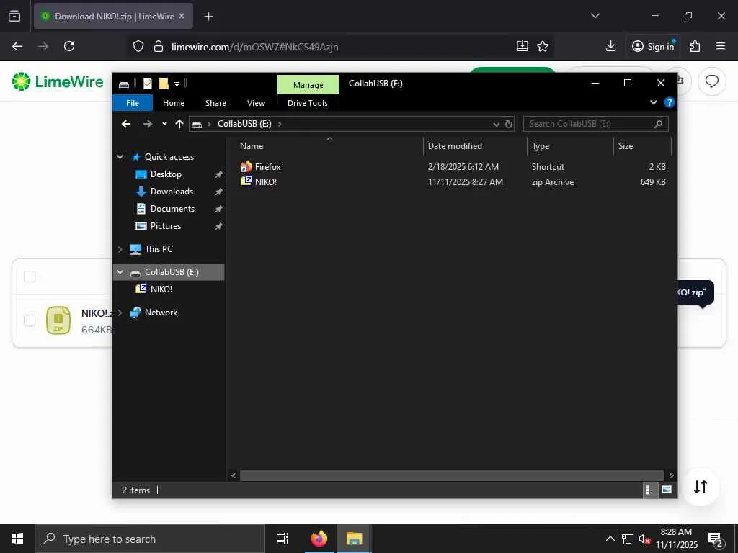The height and width of the screenshot is (553, 738).
Task: Bookmark this page with the star
Action: (543, 46)
